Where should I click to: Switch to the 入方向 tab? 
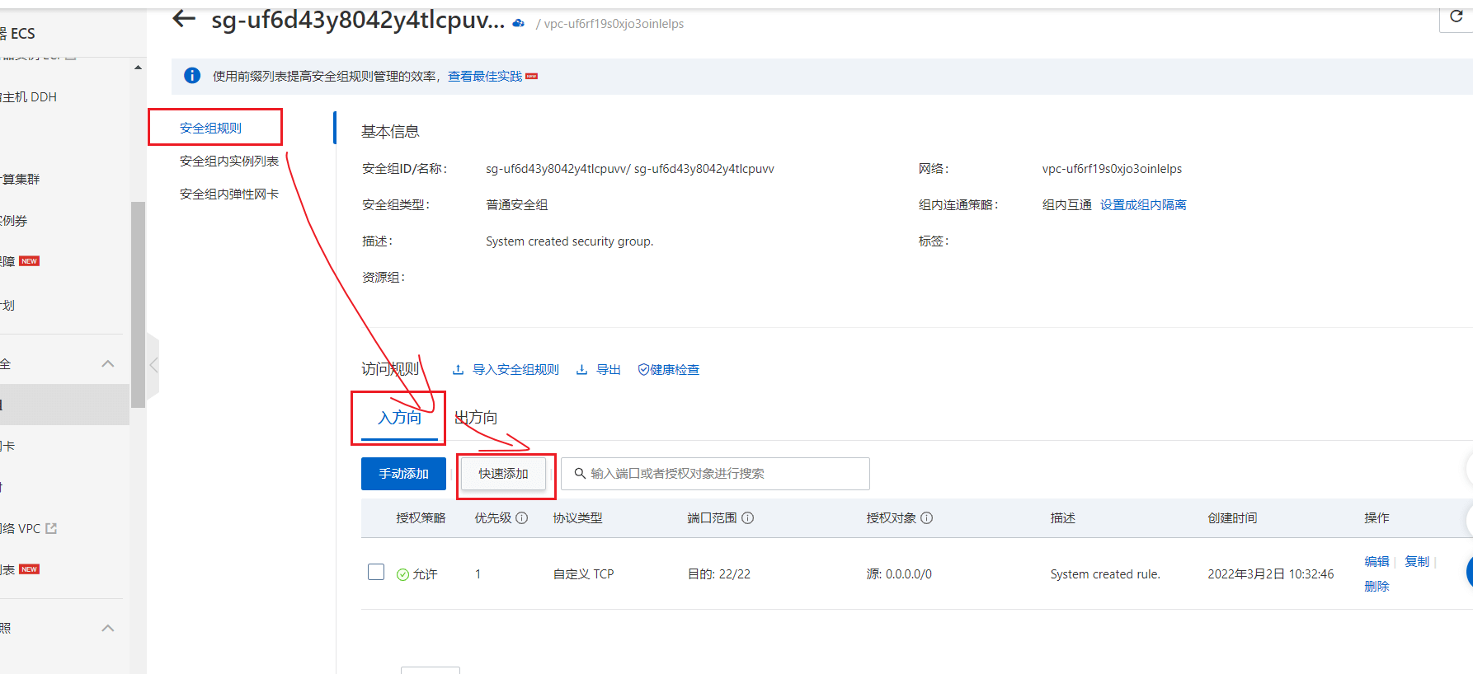click(x=399, y=418)
